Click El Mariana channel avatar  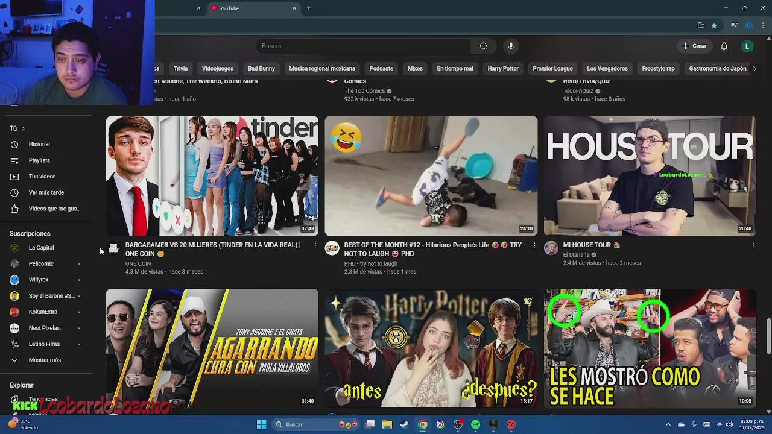pos(551,248)
